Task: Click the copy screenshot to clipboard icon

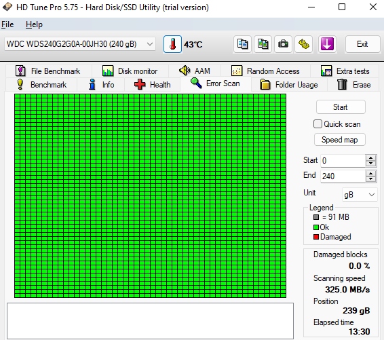Action: (263, 44)
